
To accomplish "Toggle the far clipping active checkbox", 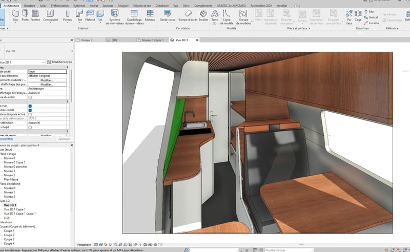I will [30, 114].
